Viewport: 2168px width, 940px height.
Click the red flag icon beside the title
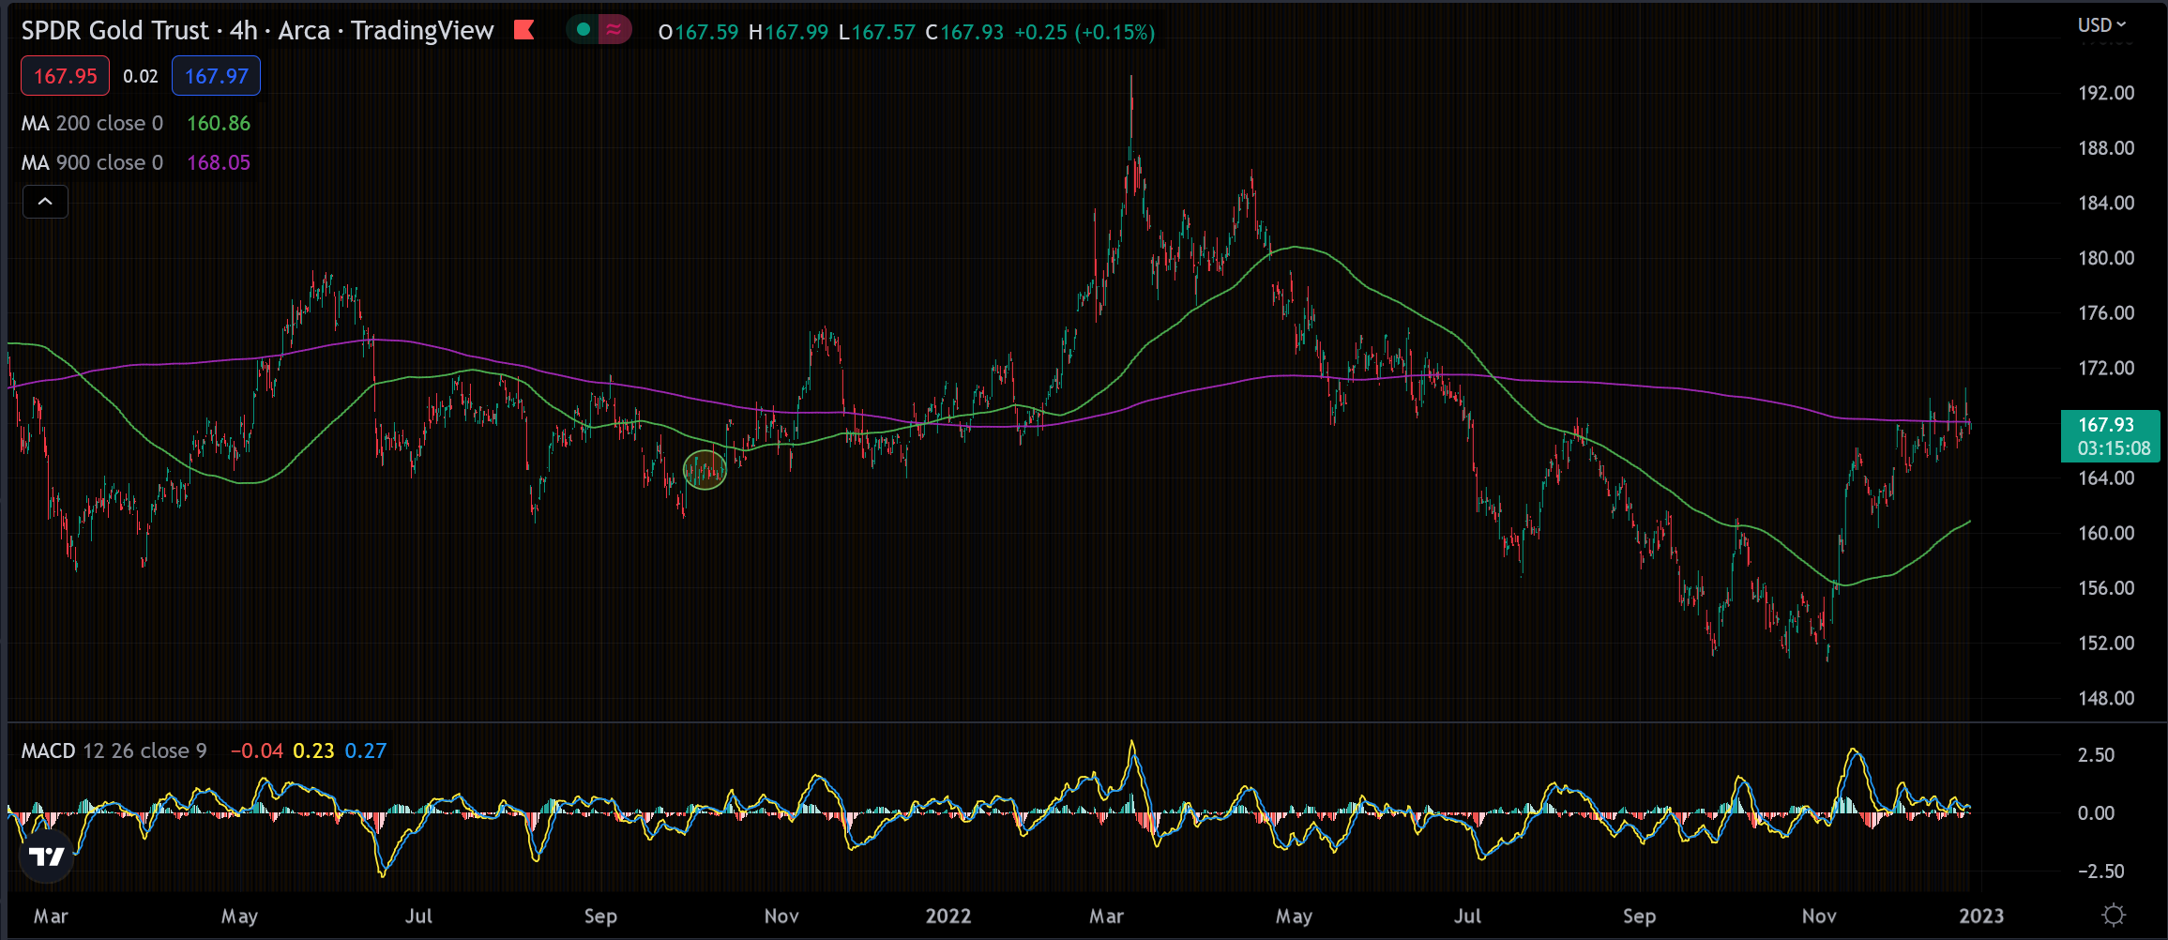(524, 30)
